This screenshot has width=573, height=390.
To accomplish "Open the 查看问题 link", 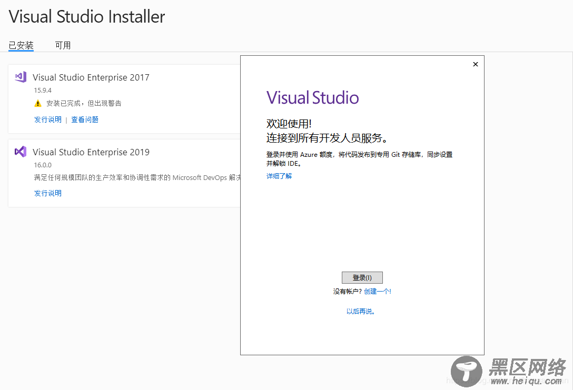I will click(85, 119).
